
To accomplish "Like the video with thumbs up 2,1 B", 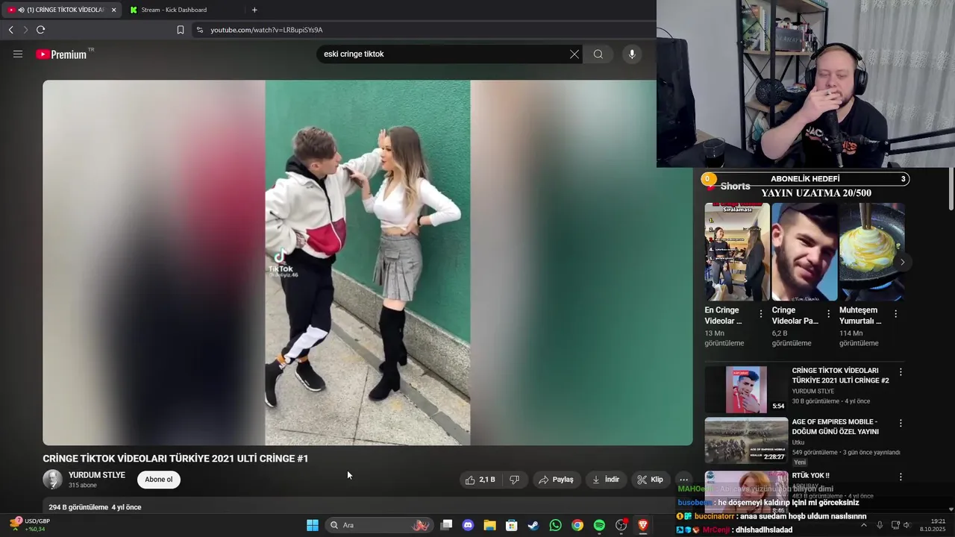I will 480,480.
